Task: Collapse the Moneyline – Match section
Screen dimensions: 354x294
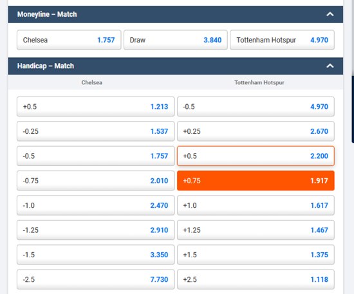Action: pyautogui.click(x=330, y=14)
